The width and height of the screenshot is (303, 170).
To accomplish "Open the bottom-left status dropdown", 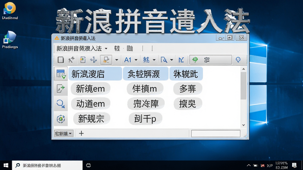I will tap(64, 133).
